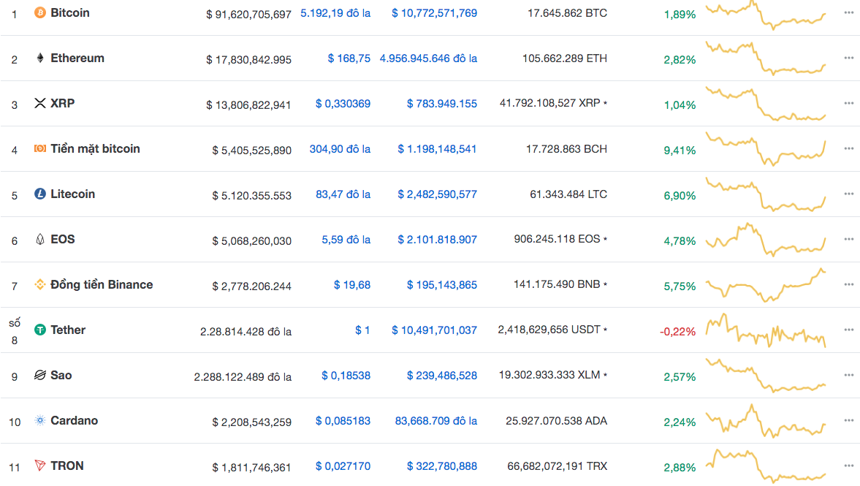Viewport: 860px width, 486px height.
Task: Open the ellipsis menu for Đồng tiền Binance
Action: 848,284
